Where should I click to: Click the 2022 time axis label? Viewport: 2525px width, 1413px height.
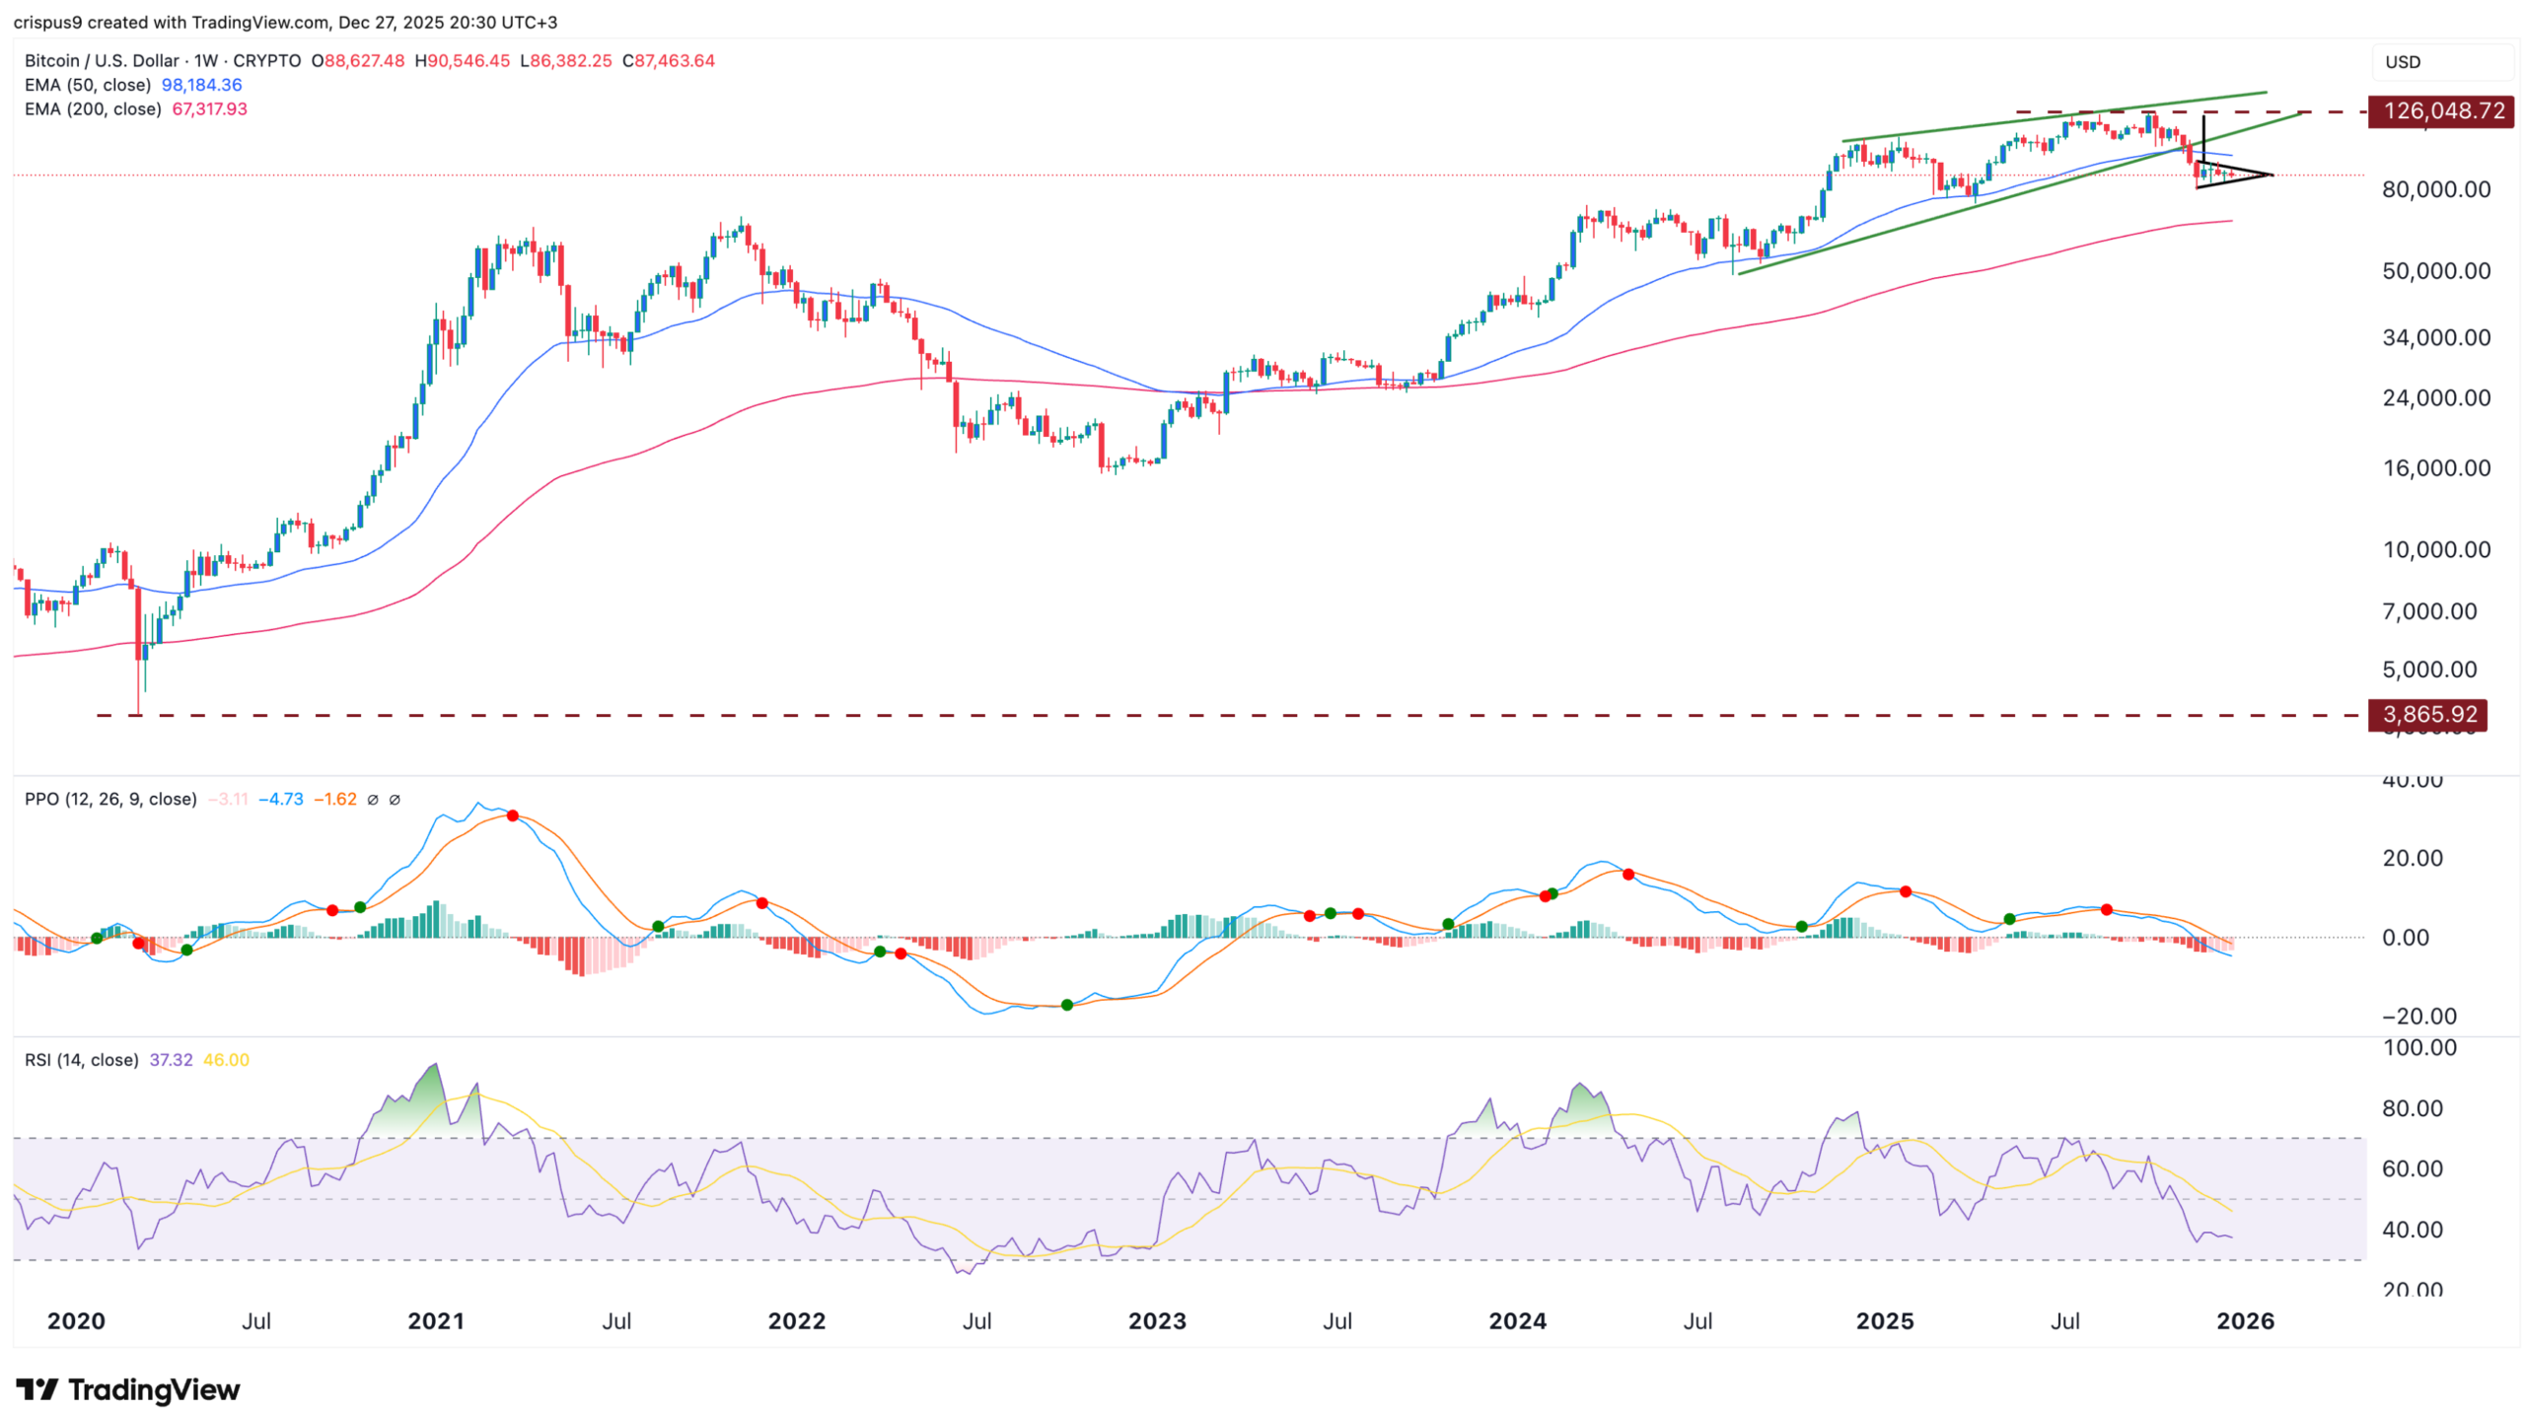pos(797,1320)
